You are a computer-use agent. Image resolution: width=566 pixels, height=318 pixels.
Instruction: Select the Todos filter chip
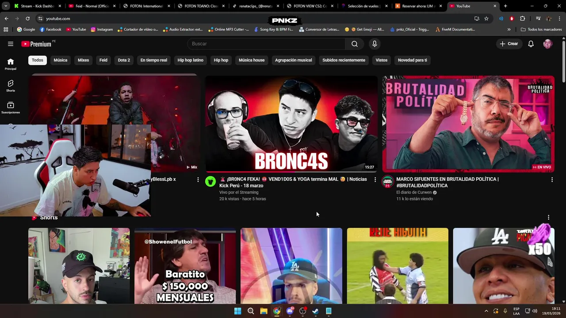[x=38, y=60]
